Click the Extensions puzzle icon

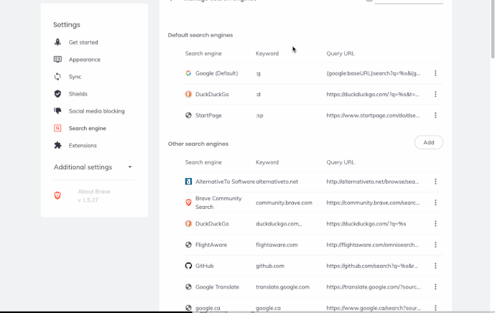tap(57, 145)
